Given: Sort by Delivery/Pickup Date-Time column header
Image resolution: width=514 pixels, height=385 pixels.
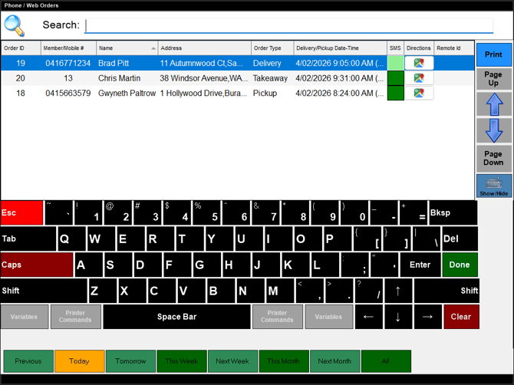Looking at the screenshot, I should click(x=340, y=48).
